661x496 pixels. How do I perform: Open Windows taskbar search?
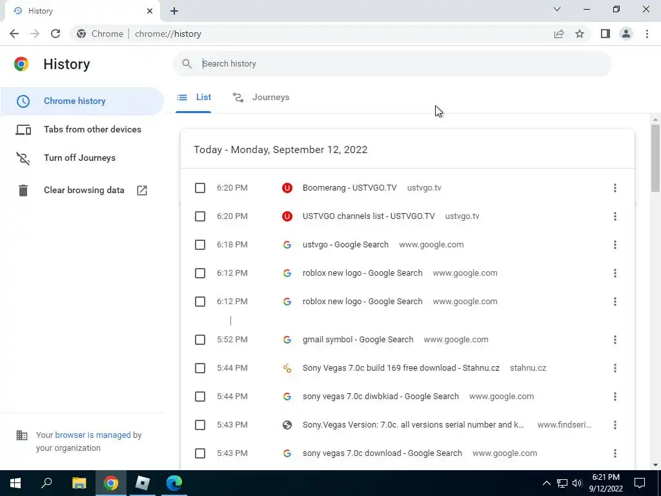point(46,483)
